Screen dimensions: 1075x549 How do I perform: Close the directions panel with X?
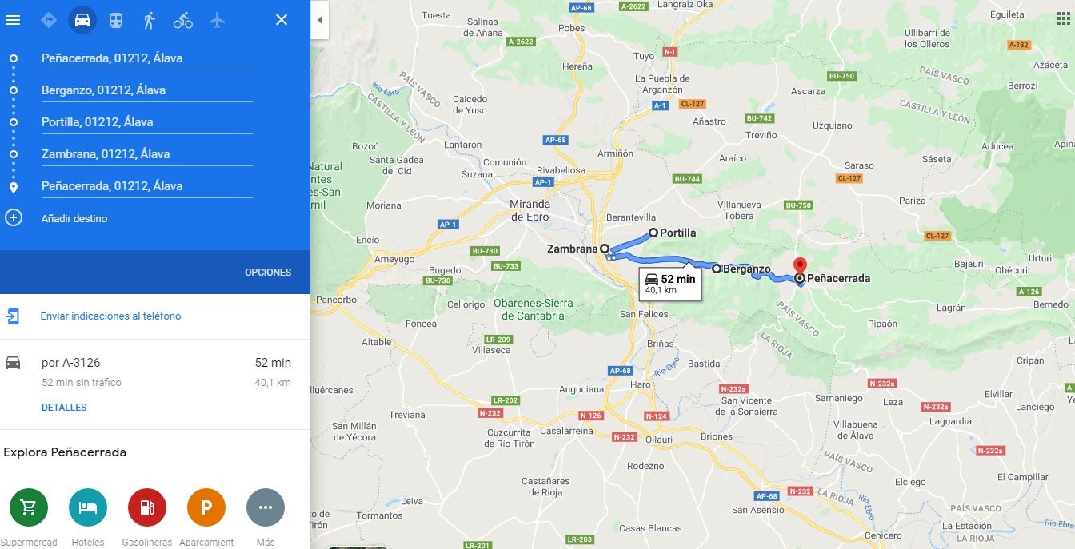[282, 20]
